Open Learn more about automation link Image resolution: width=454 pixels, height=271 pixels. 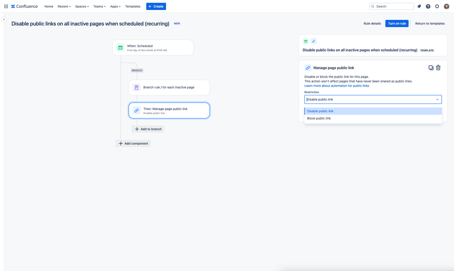(336, 86)
